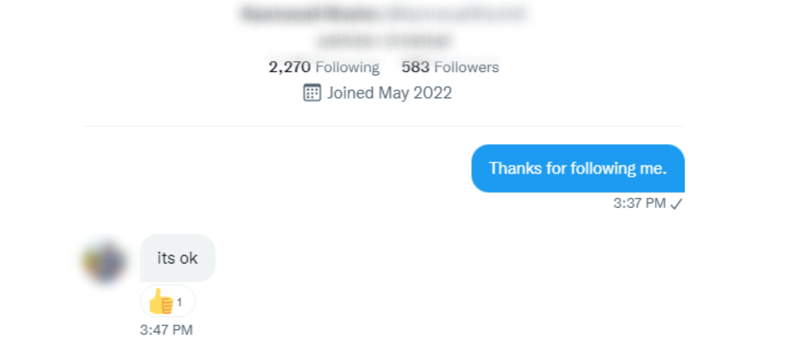The image size is (798, 342).
Task: Open the 583 Followers list
Action: (450, 67)
